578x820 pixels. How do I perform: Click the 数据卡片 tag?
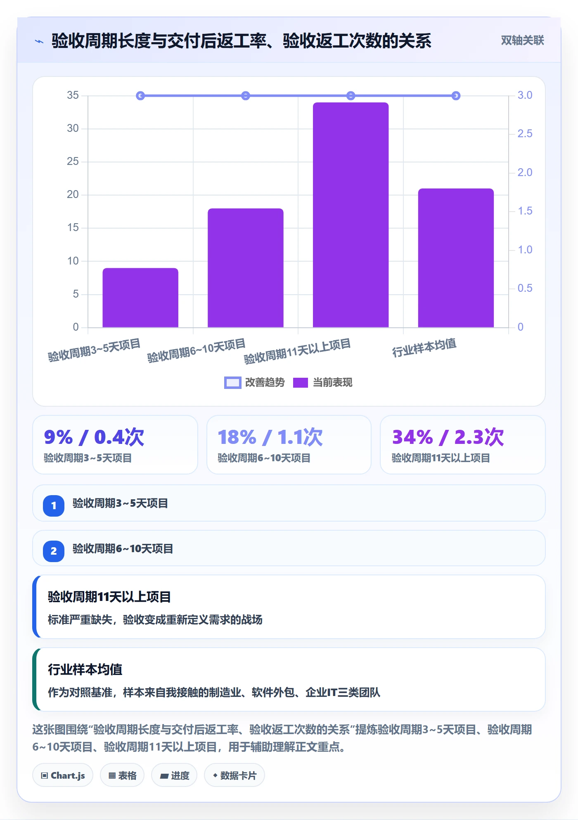(235, 775)
